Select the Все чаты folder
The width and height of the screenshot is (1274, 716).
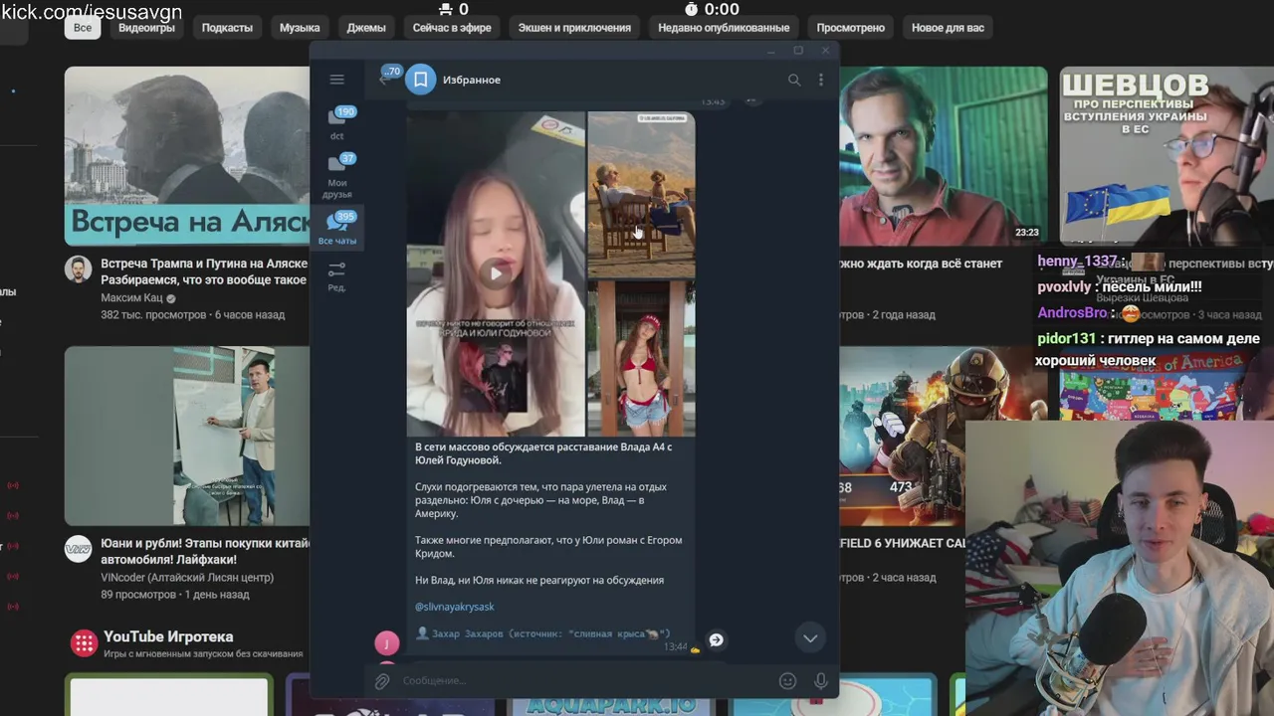(x=337, y=228)
